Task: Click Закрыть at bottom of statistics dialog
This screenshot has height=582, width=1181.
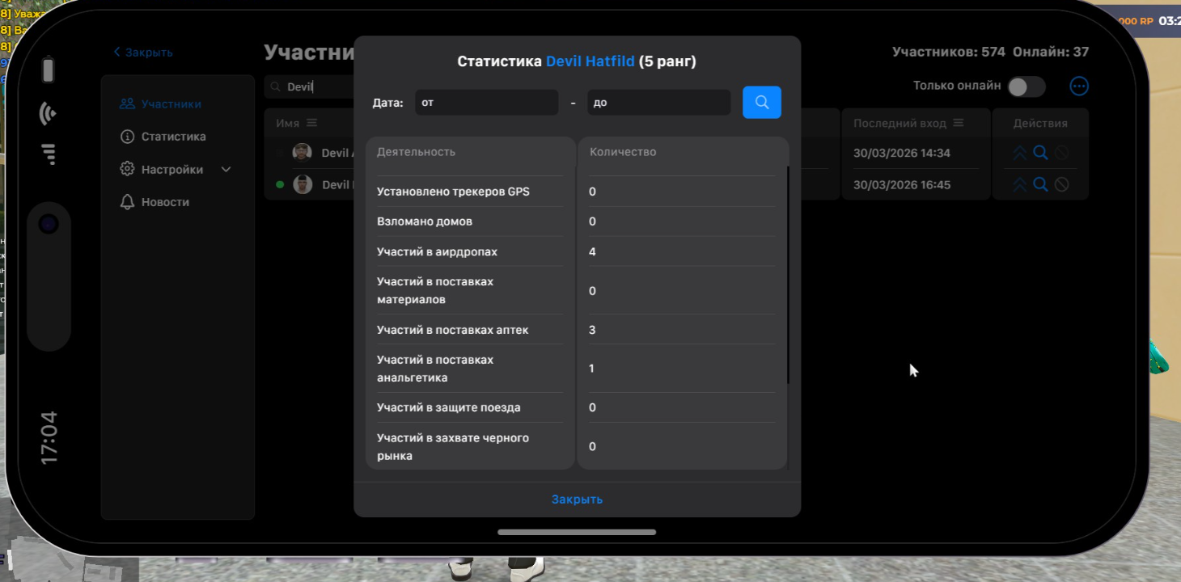Action: pos(577,500)
